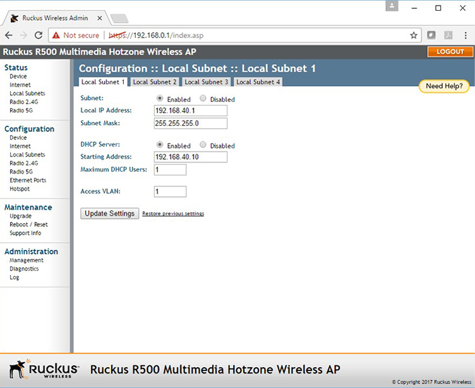
Task: Click the Not secure warning icon
Action: point(56,35)
